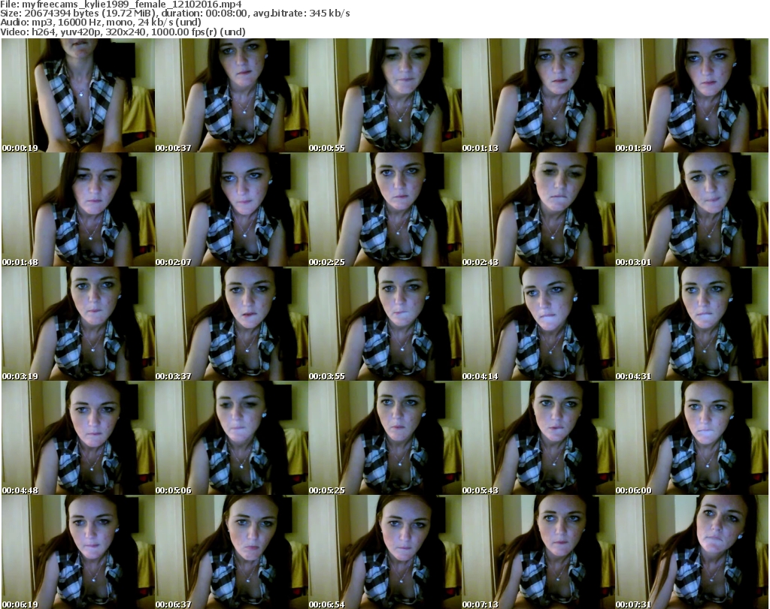Select the thumbnail stamped 00:01:13
Viewport: 770px width, 609px height.
(x=538, y=95)
